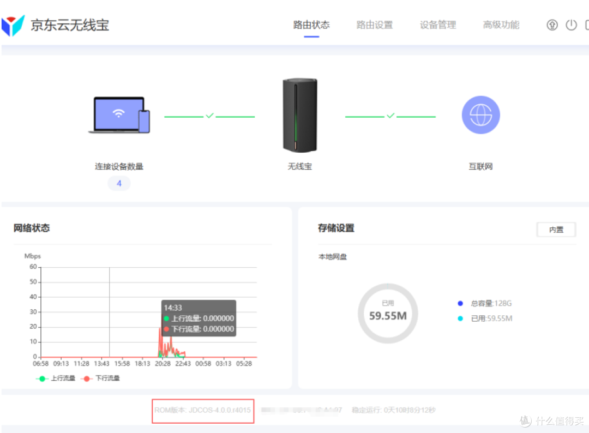The image size is (589, 433).
Task: Click the 59.55M storage usage ring
Action: pos(388,313)
